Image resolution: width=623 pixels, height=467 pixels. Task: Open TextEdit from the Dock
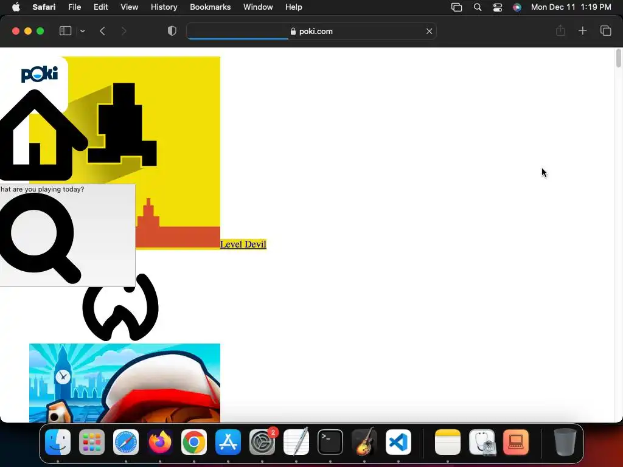(x=296, y=442)
